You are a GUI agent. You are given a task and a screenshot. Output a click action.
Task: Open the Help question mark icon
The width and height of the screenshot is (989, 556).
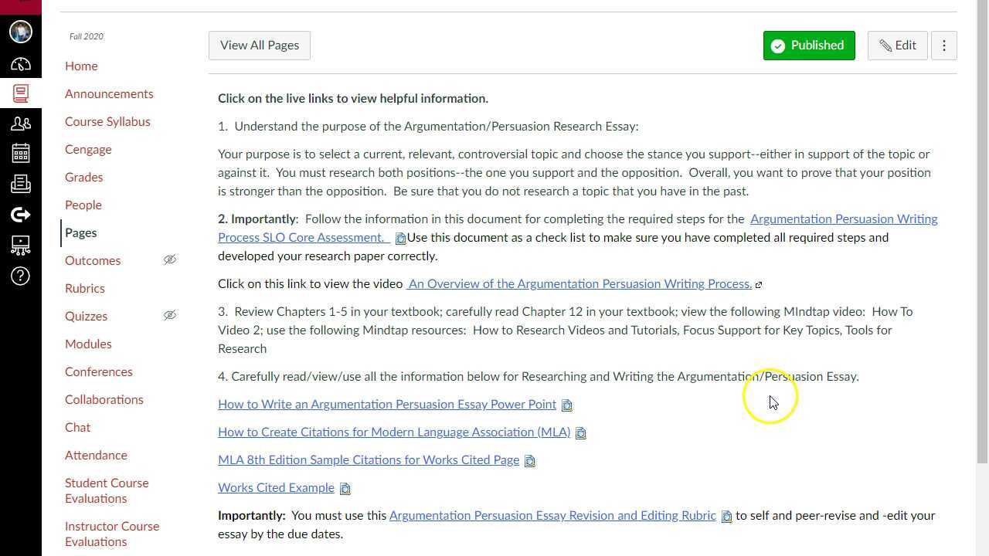click(x=20, y=276)
